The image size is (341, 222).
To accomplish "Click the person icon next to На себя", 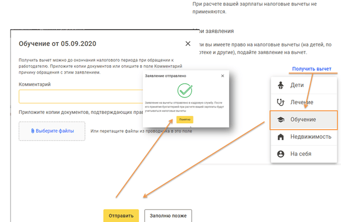I will tap(281, 154).
